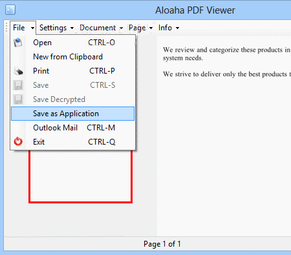
Task: Select the Exit menu entry
Action: coord(73,142)
